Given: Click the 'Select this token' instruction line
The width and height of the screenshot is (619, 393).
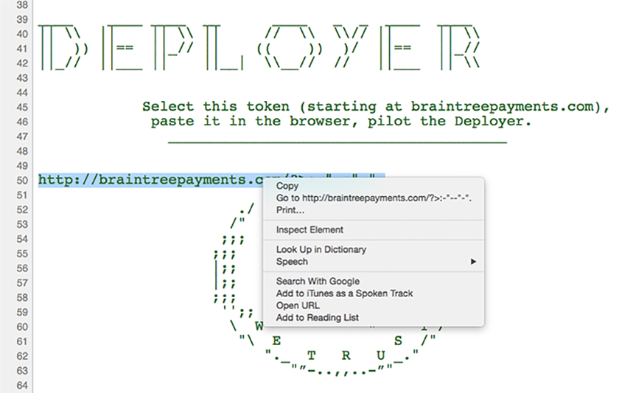Looking at the screenshot, I should point(377,107).
